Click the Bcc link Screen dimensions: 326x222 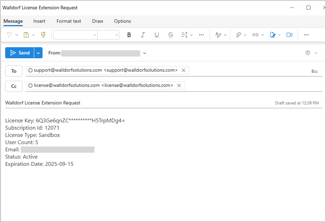(314, 71)
